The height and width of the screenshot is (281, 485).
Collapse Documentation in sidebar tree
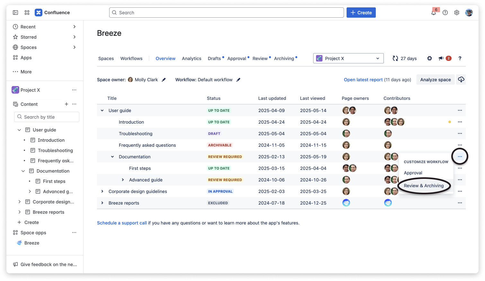pyautogui.click(x=23, y=171)
